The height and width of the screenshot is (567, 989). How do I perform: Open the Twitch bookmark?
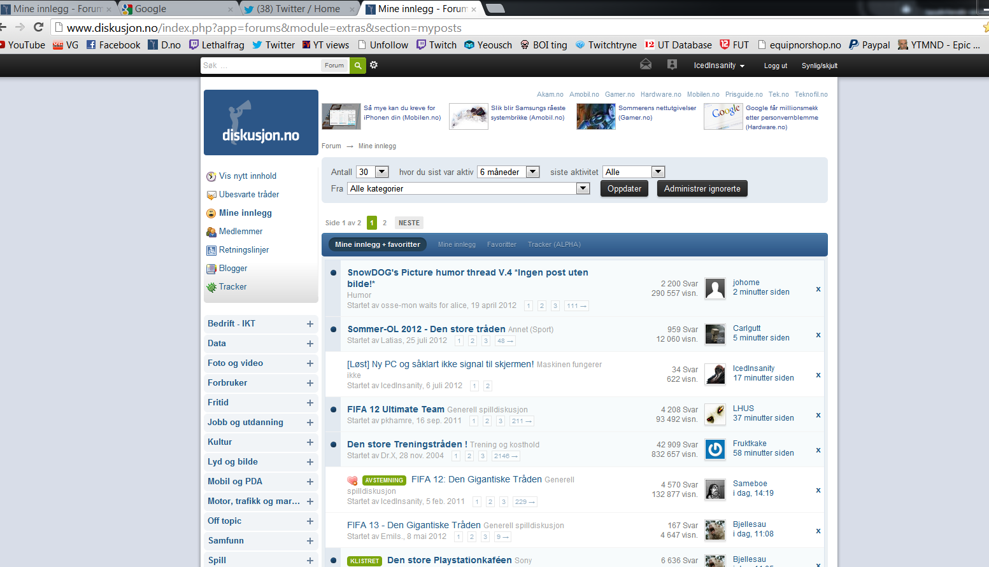pos(436,45)
